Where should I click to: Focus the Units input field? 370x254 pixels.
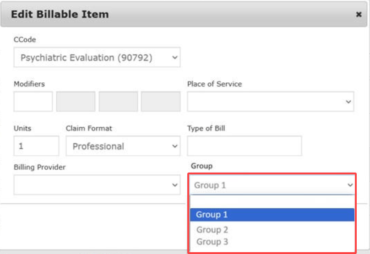36,146
